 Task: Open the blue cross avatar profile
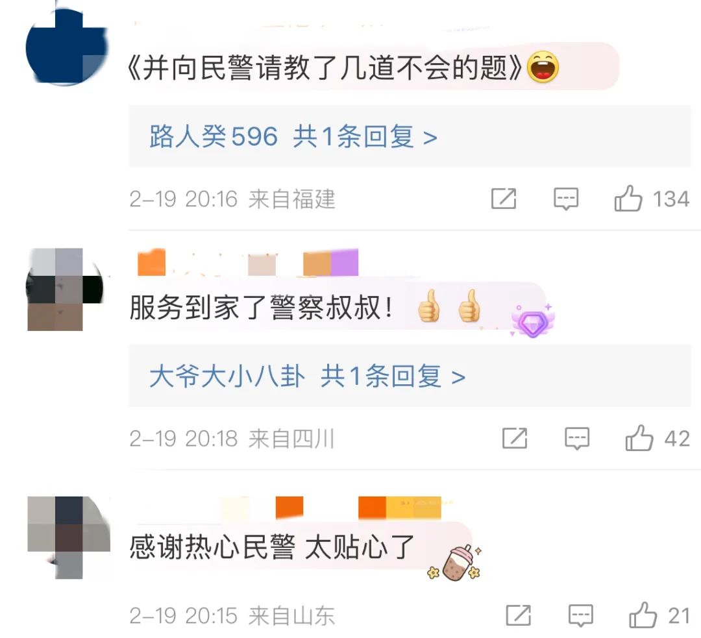pos(66,47)
